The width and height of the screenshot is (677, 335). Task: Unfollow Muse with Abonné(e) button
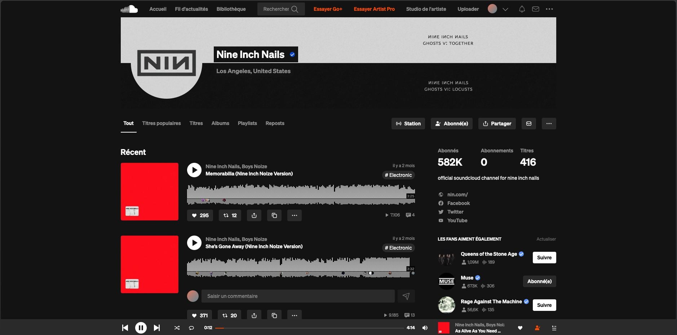[x=540, y=281]
